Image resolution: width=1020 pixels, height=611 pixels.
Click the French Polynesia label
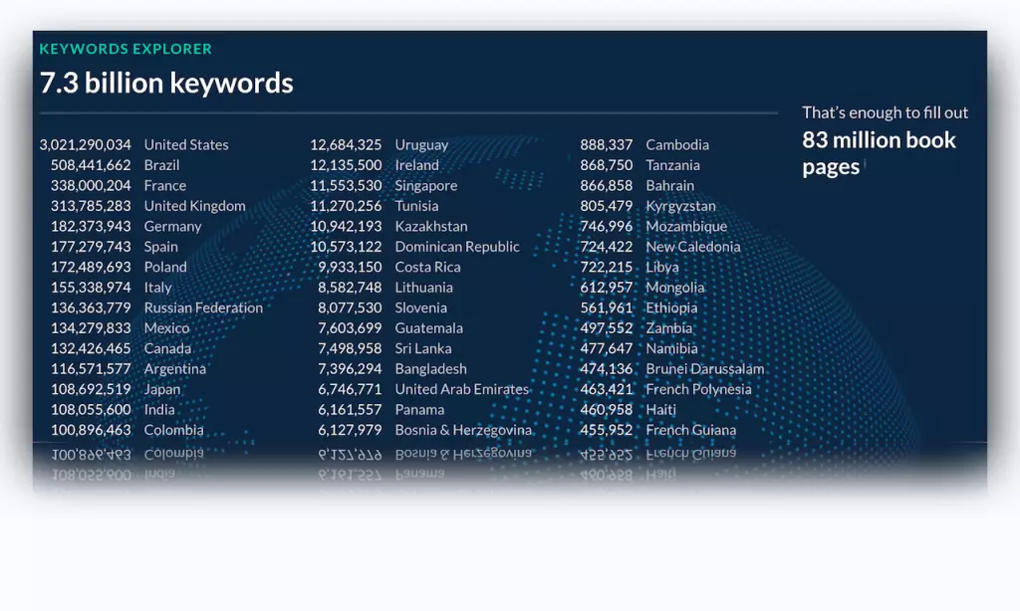(698, 389)
